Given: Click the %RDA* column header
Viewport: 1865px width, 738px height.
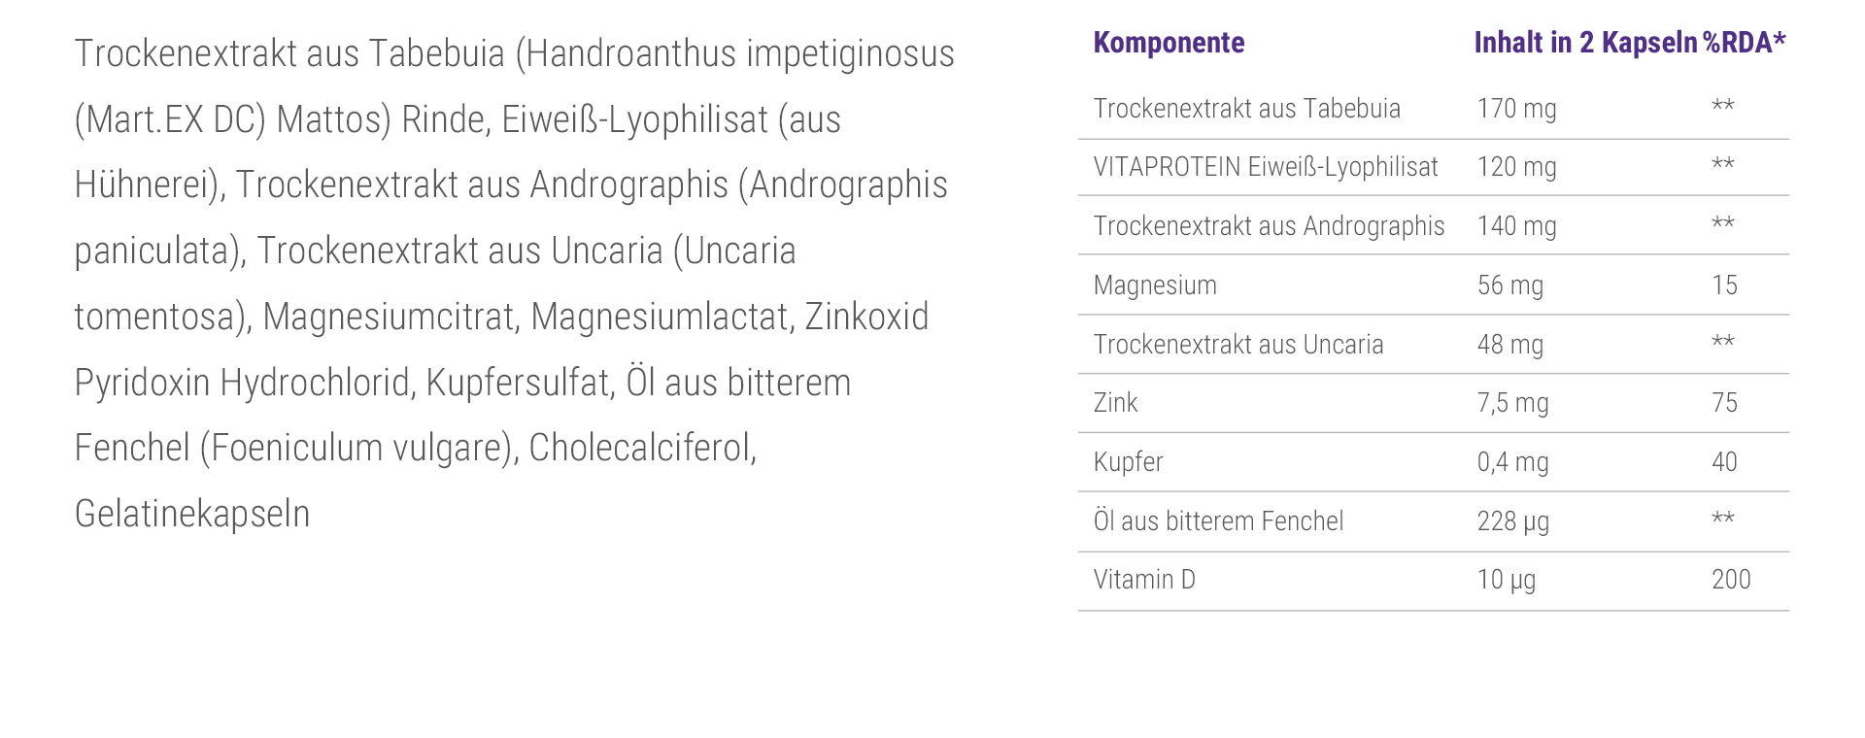Looking at the screenshot, I should point(1745,43).
